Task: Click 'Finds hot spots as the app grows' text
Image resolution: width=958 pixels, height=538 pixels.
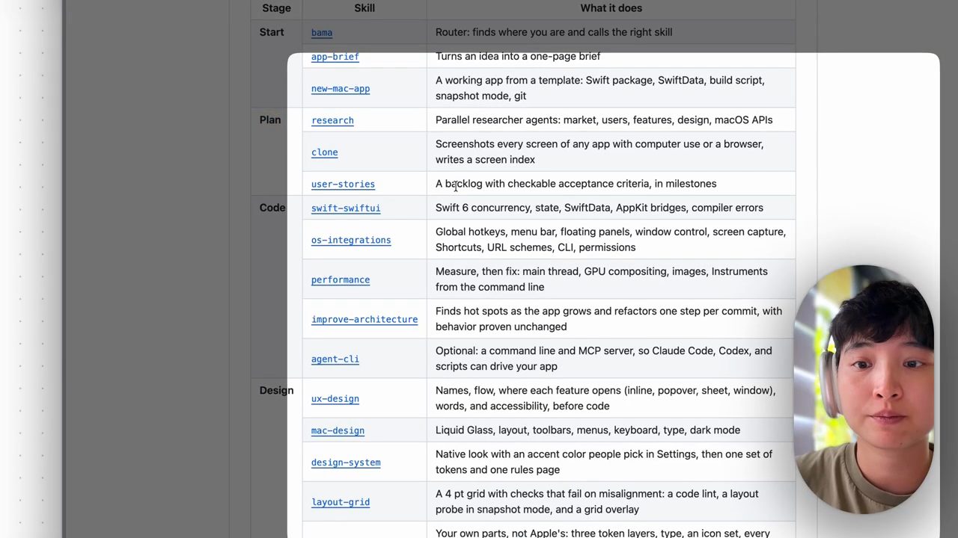Action: [608, 318]
